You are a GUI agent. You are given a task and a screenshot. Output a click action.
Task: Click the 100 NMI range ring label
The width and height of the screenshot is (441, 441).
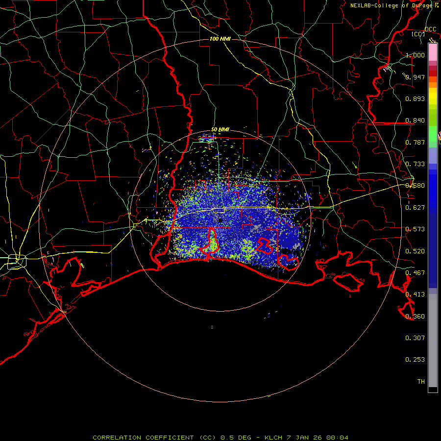coord(220,39)
